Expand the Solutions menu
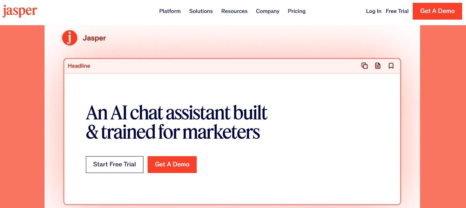 click(x=201, y=11)
